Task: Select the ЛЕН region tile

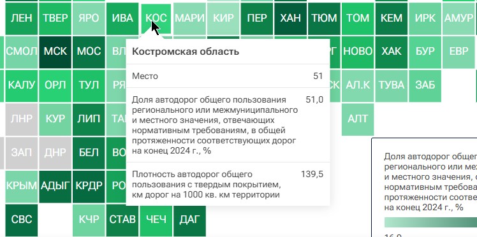Action: point(21,18)
